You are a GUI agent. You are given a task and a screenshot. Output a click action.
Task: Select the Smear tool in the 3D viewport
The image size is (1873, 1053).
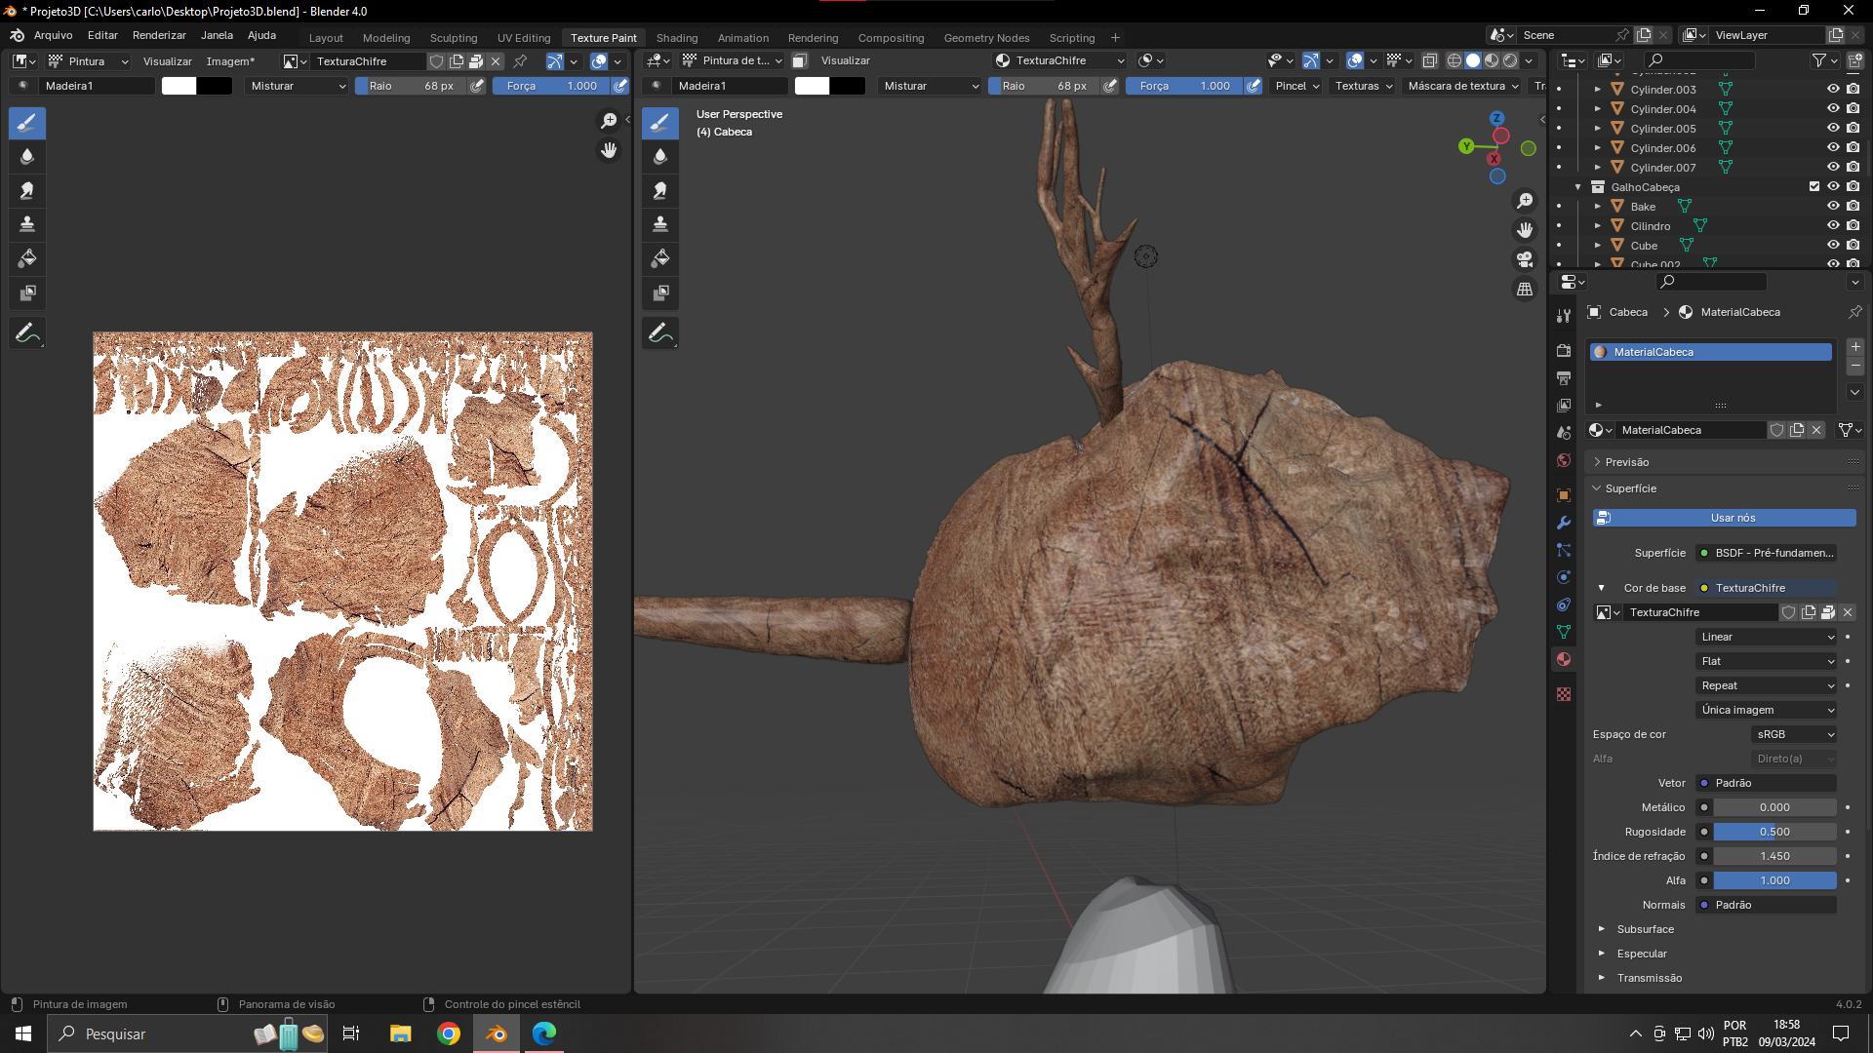pyautogui.click(x=660, y=191)
